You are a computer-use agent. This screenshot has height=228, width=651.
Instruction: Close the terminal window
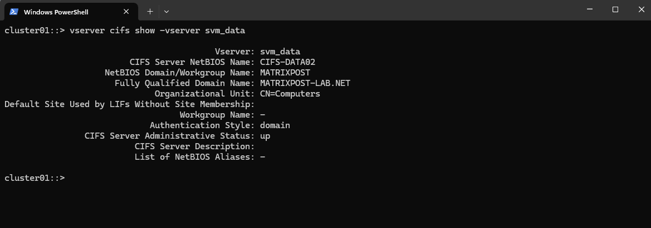tap(641, 10)
